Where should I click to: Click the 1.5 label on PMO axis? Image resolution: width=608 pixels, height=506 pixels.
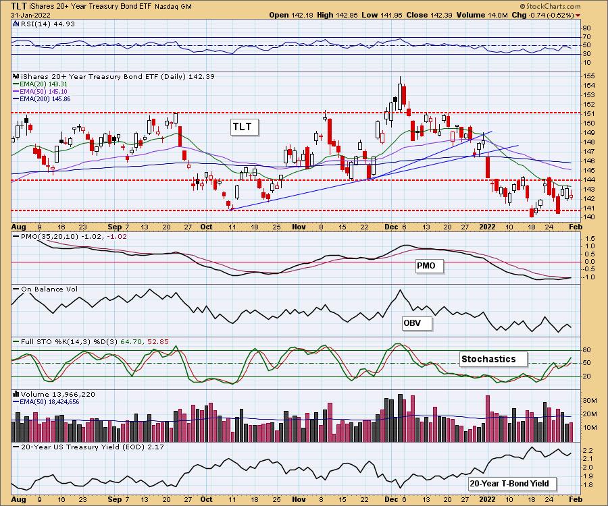point(589,238)
